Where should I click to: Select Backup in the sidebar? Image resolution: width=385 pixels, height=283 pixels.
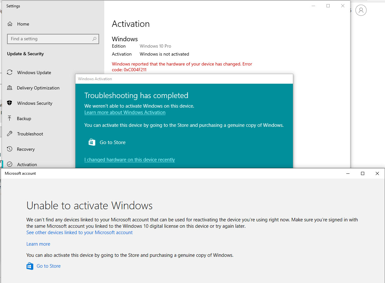(24, 119)
